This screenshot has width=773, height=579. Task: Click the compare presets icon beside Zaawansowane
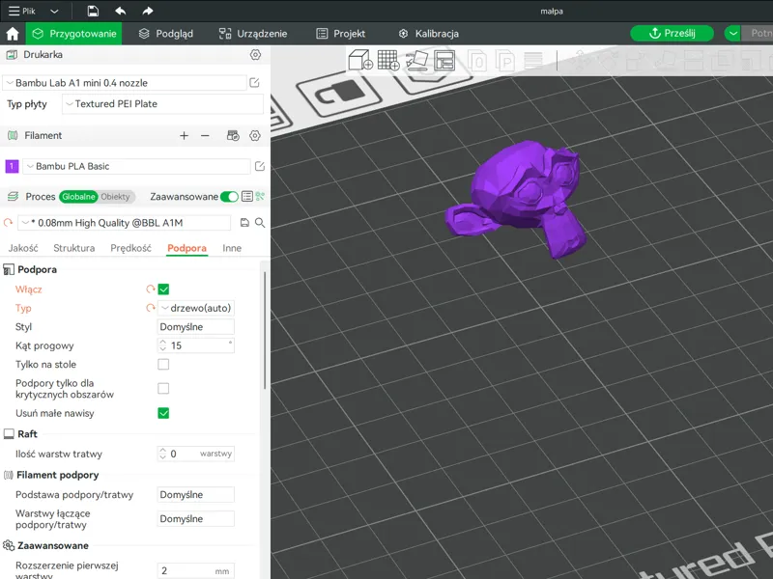(x=247, y=197)
